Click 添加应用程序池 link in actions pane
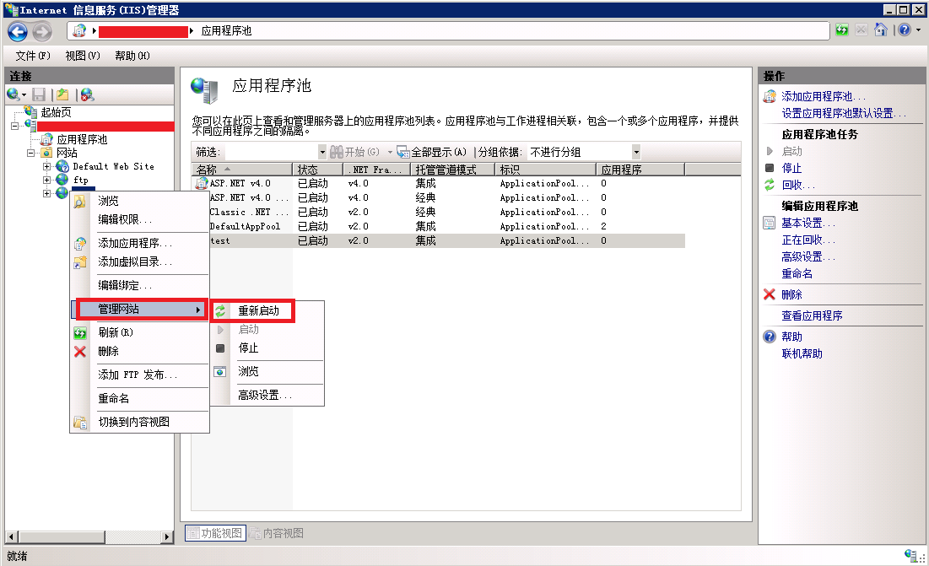The height and width of the screenshot is (566, 929). (x=823, y=97)
